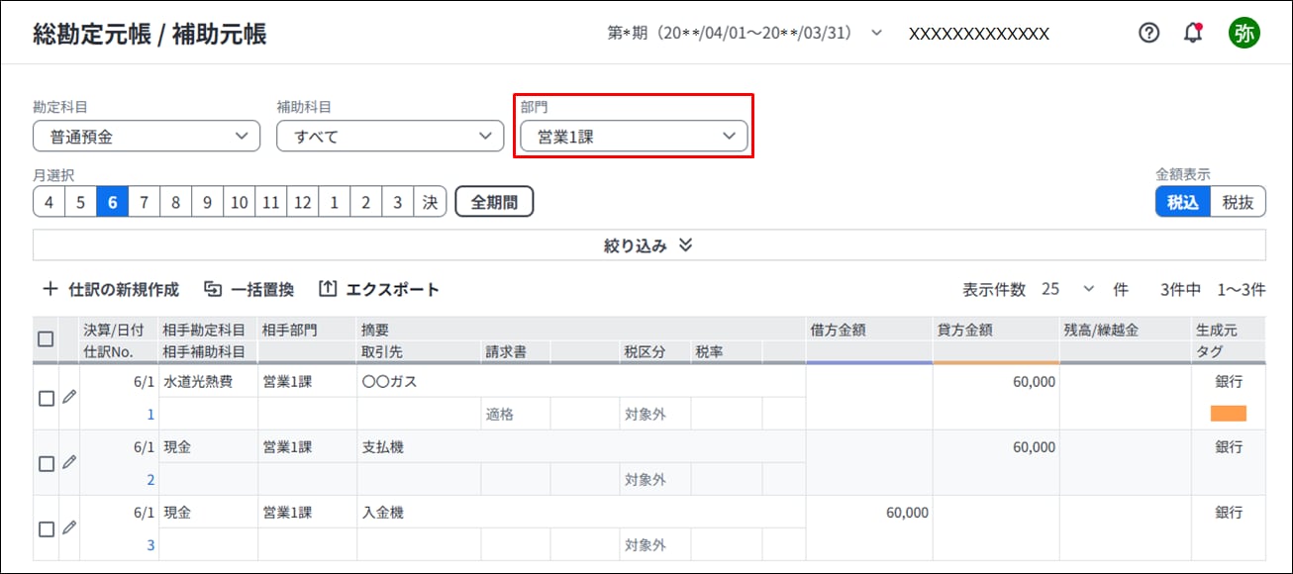1293x574 pixels.
Task: Check the 支払機 row checkbox
Action: pyautogui.click(x=46, y=463)
